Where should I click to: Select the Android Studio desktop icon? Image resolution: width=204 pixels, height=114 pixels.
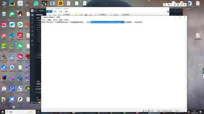pos(28,89)
